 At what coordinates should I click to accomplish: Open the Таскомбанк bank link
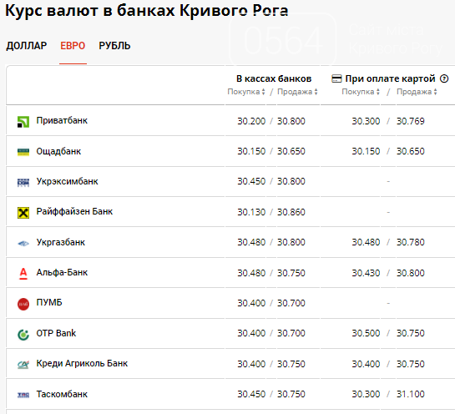(x=62, y=394)
